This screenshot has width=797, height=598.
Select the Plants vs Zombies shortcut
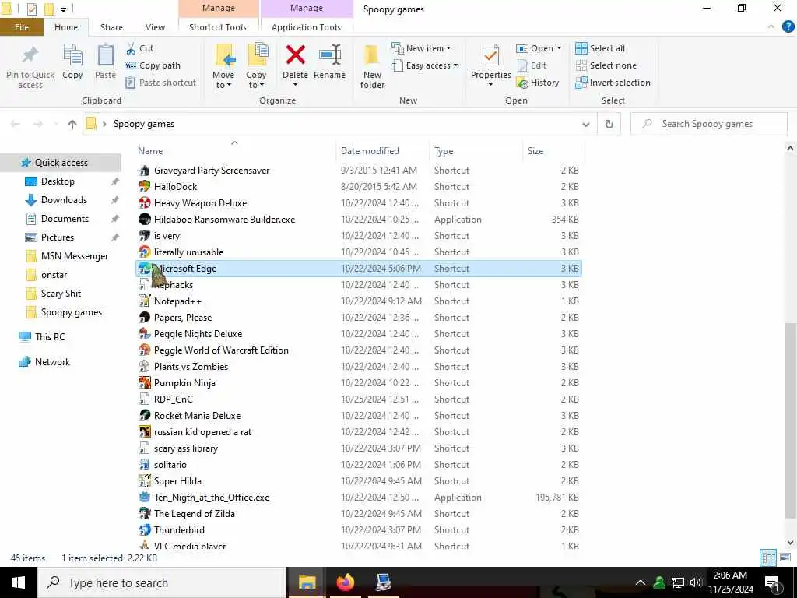tap(358, 367)
